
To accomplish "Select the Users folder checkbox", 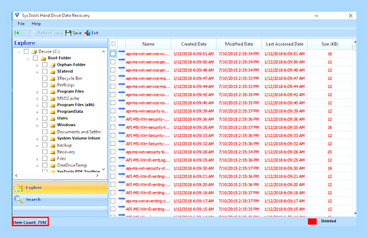I will click(x=45, y=118).
